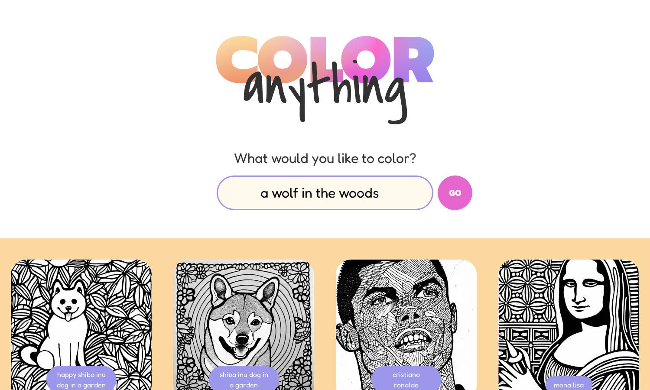This screenshot has width=650, height=390.
Task: Select the 'cristiano ronaldo' purple label
Action: (406, 380)
